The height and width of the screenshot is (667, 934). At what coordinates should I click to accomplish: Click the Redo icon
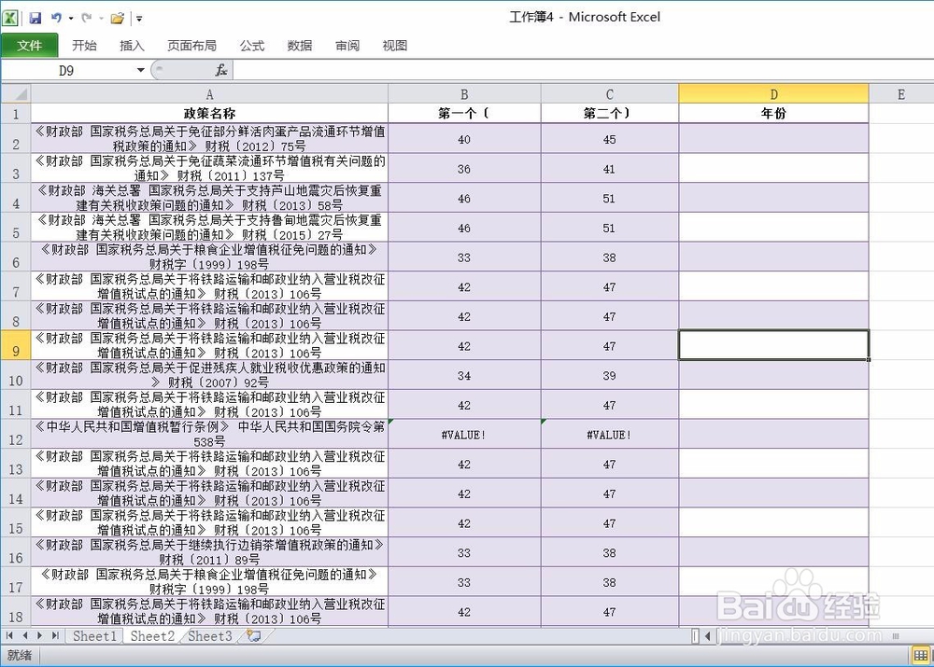tap(87, 18)
